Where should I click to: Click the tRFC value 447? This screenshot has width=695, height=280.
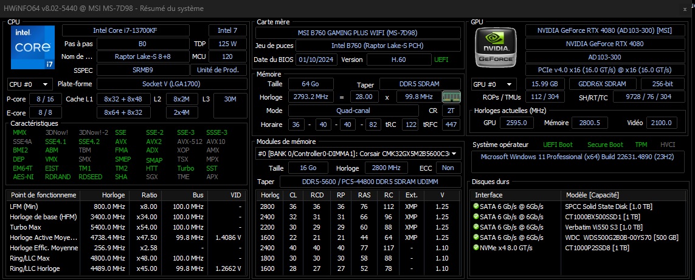point(451,125)
